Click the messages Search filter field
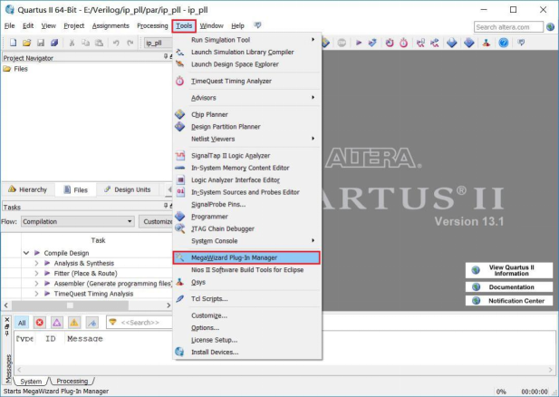Viewport: 559px width, 397px height. click(140, 323)
